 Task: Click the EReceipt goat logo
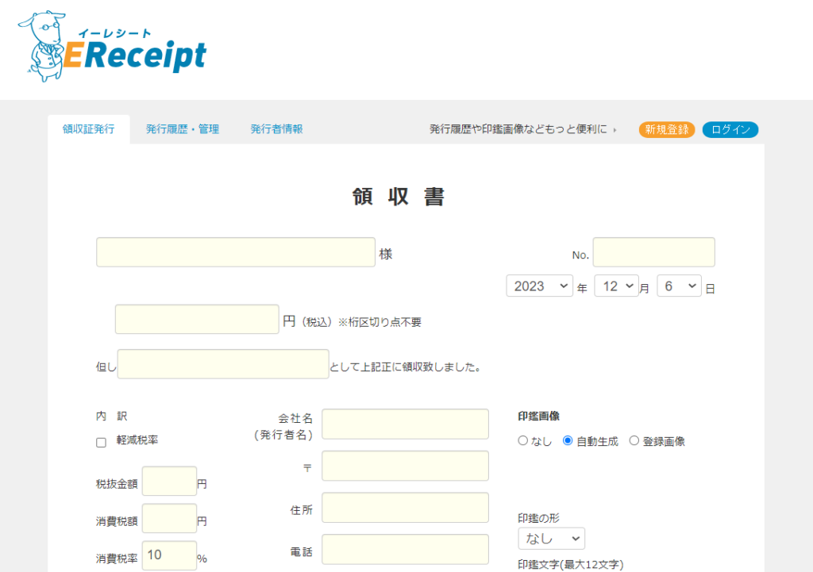(111, 47)
